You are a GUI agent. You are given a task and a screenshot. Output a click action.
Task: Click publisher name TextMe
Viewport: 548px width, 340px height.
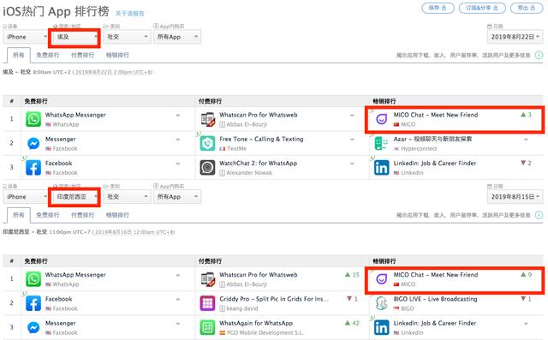(236, 149)
